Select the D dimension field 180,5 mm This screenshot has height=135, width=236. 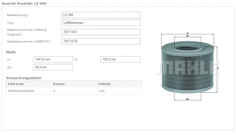(120, 59)
